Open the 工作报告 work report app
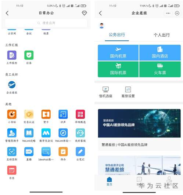The width and height of the screenshot is (183, 195). click(12, 55)
